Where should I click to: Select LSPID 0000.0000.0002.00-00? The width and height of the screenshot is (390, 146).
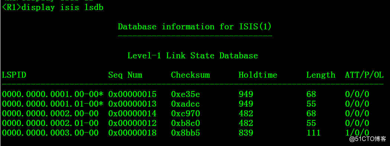[x=50, y=113]
